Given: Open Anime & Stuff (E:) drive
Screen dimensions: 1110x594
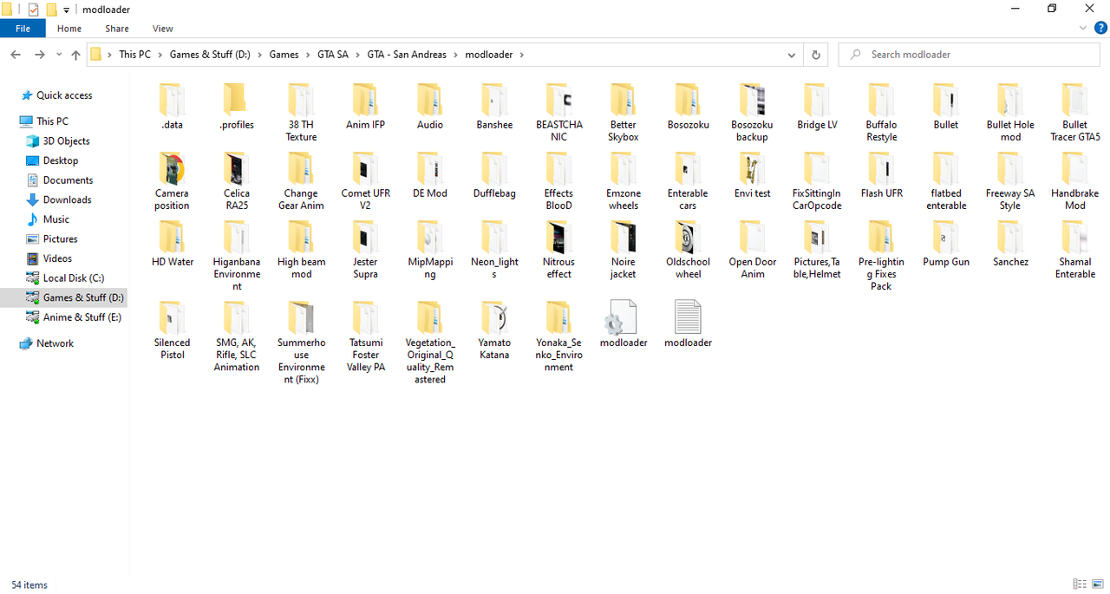Looking at the screenshot, I should pyautogui.click(x=82, y=317).
